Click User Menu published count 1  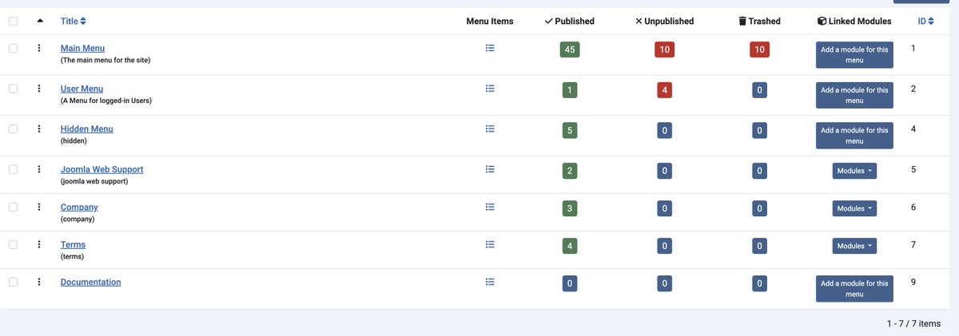[x=570, y=90]
